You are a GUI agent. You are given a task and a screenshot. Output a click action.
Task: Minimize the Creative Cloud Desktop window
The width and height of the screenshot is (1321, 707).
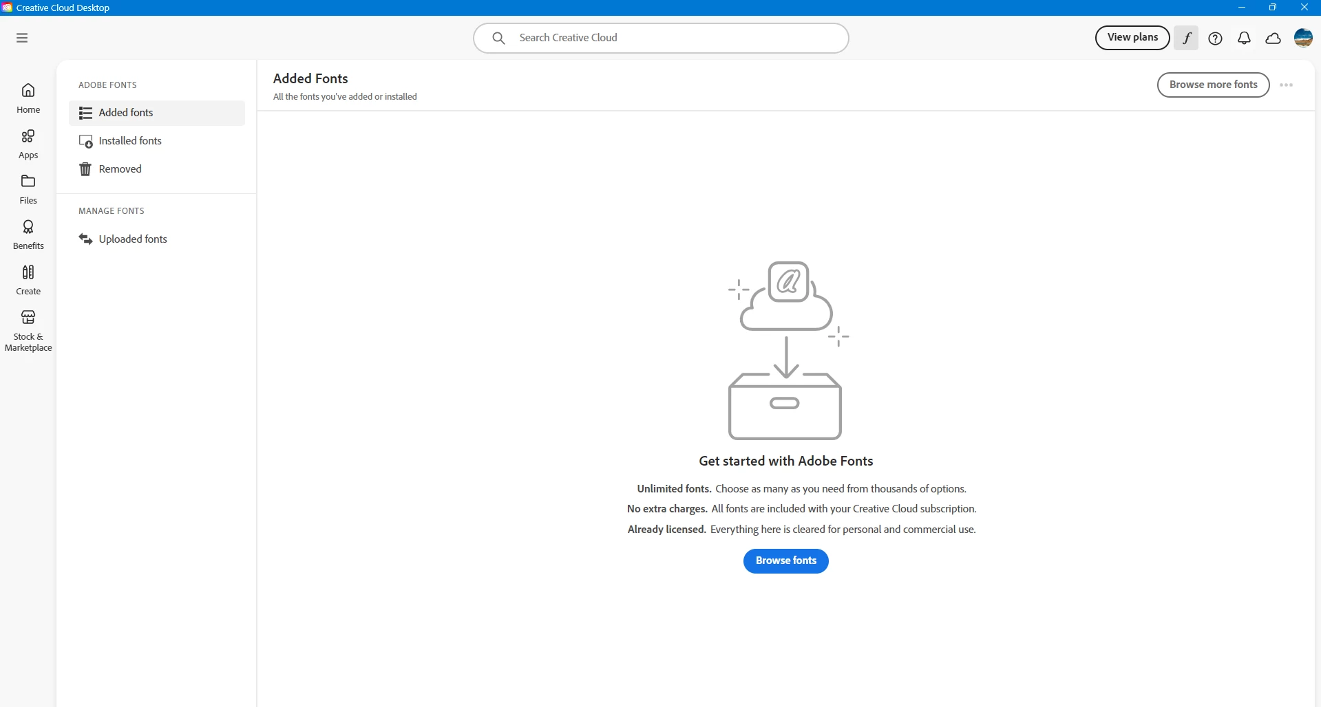(1242, 8)
